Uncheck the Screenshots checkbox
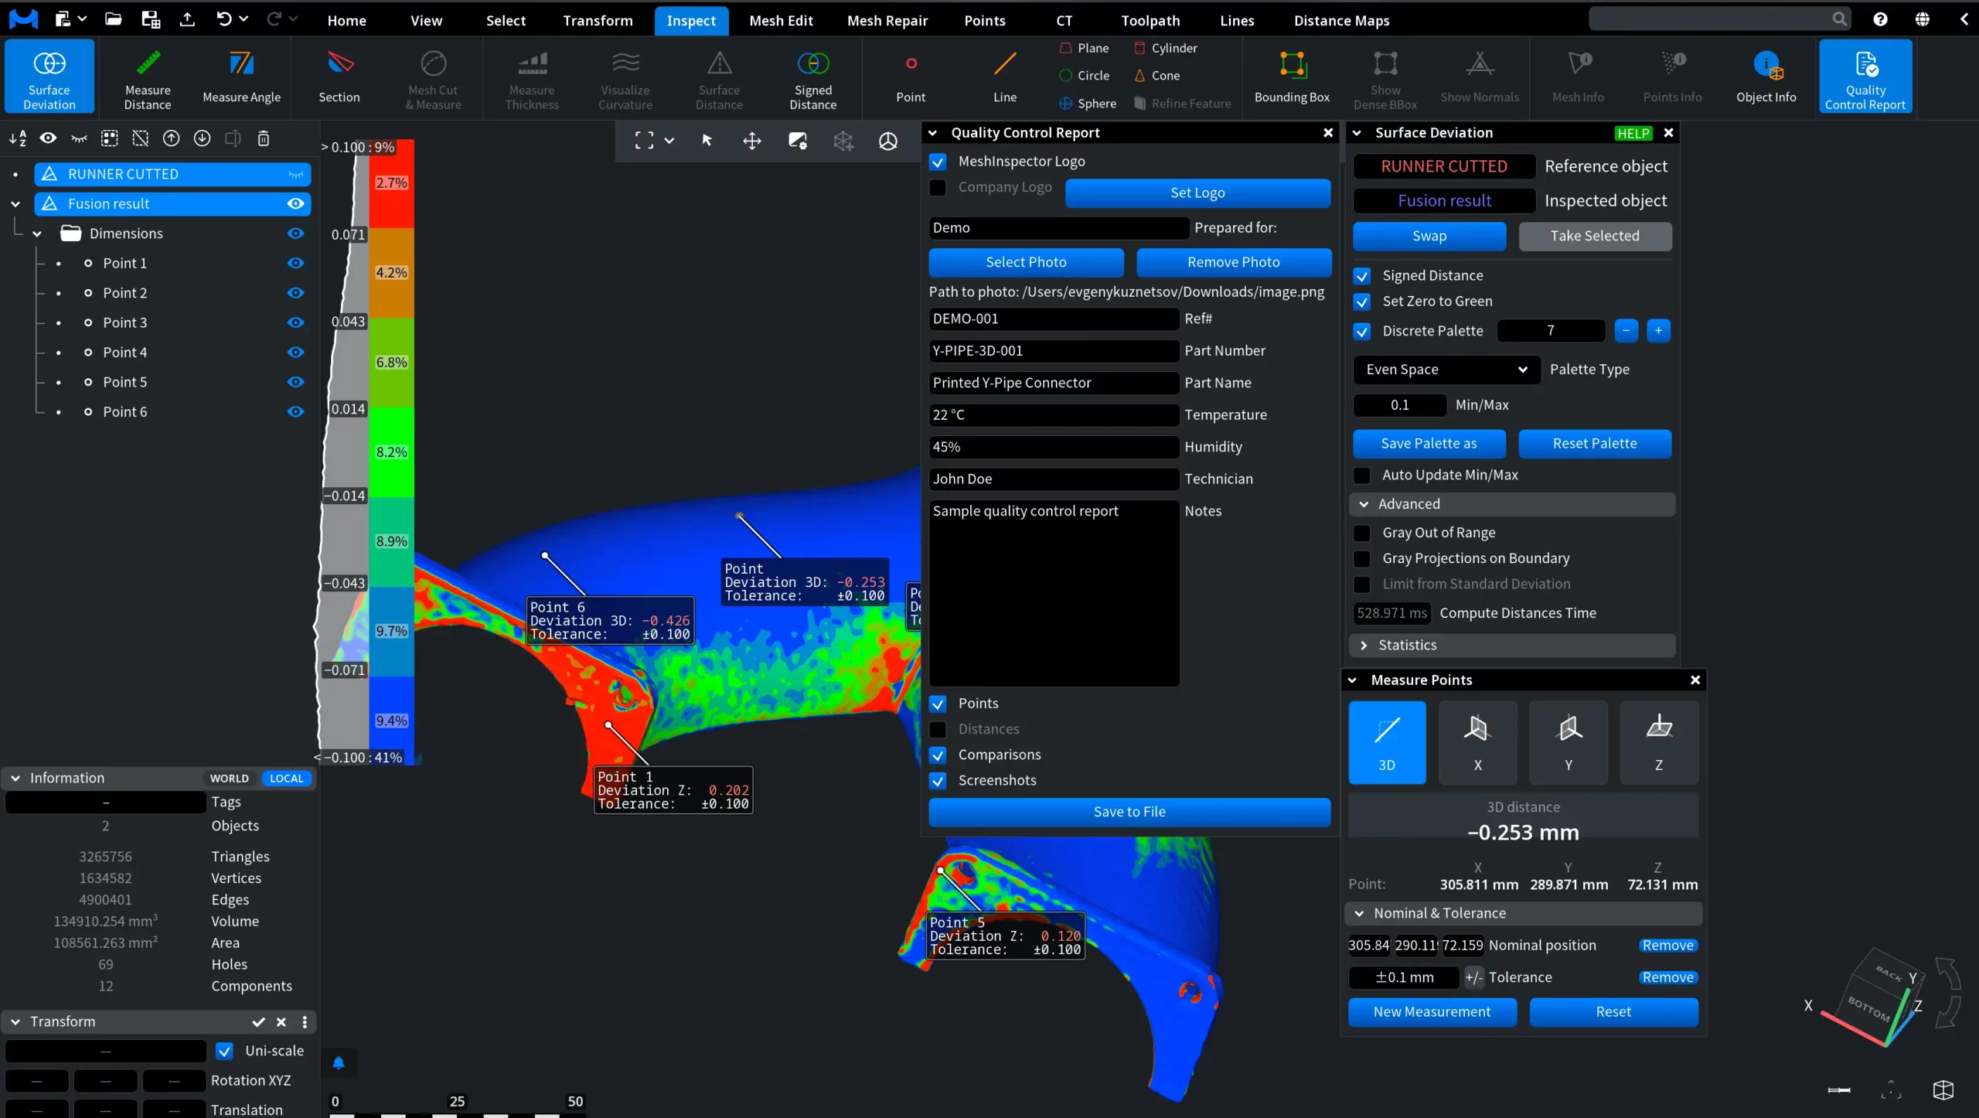The image size is (1979, 1118). [938, 780]
